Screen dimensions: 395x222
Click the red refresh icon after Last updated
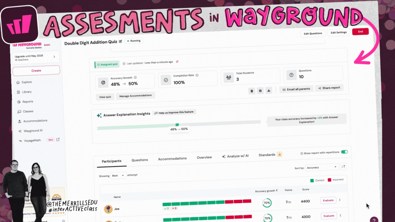point(177,62)
